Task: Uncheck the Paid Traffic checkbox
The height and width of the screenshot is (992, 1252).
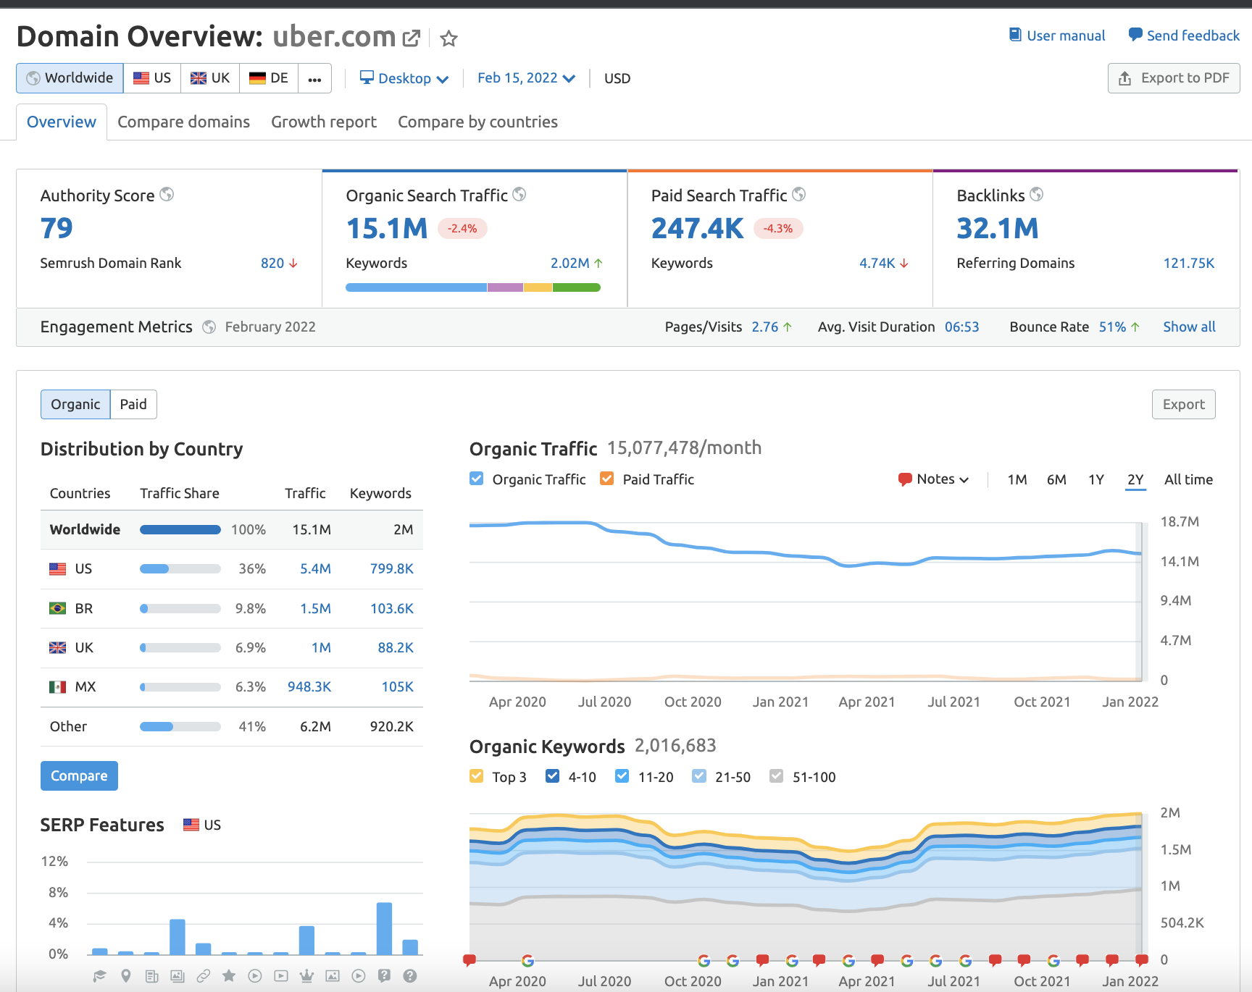Action: click(x=607, y=479)
